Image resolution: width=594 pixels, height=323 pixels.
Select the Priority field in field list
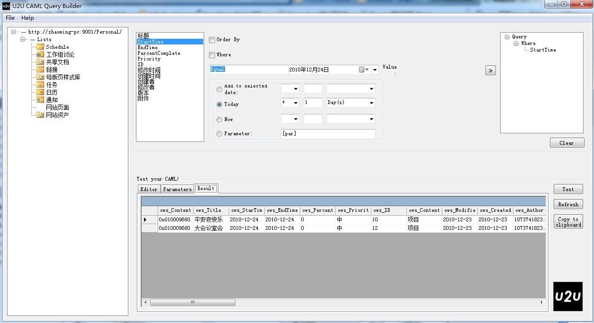[149, 59]
